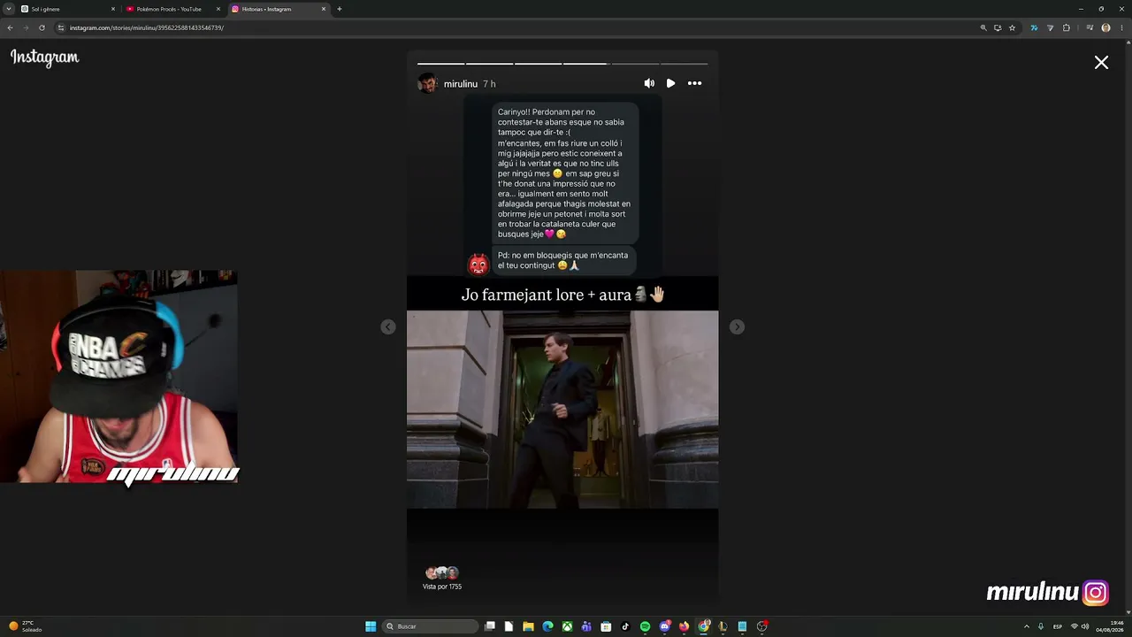Click the Instagram logo
Viewport: 1132px width, 637px height.
coord(44,58)
